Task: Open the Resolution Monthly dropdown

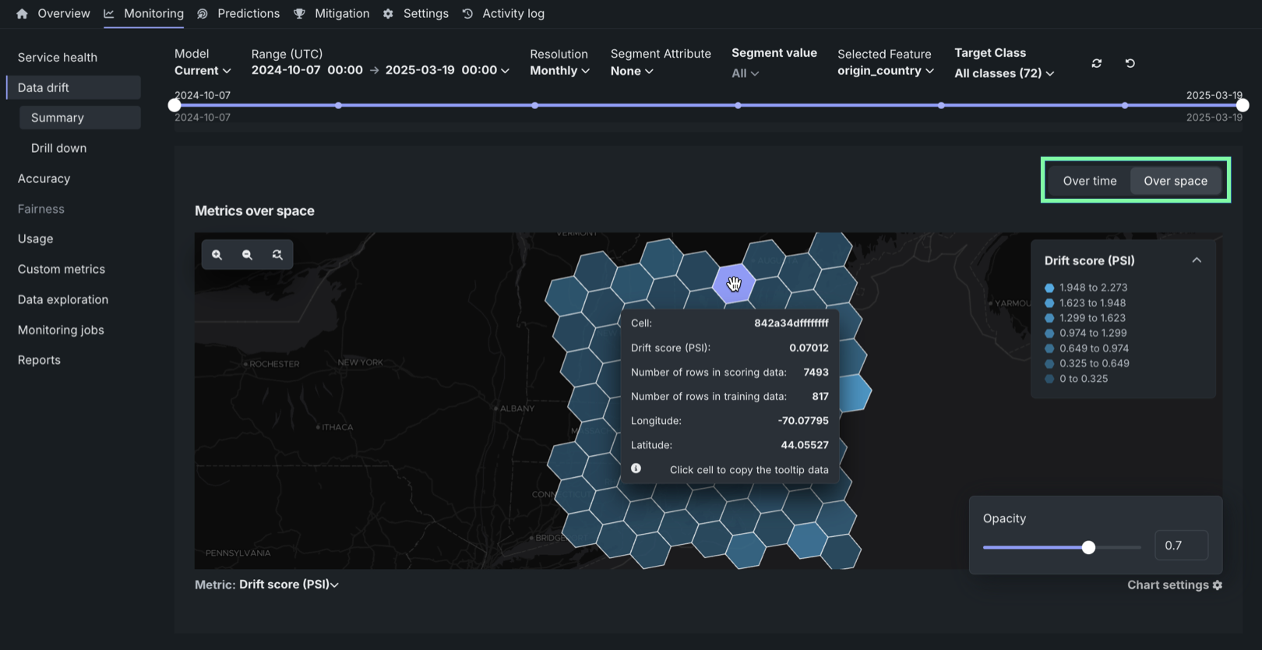Action: tap(559, 71)
